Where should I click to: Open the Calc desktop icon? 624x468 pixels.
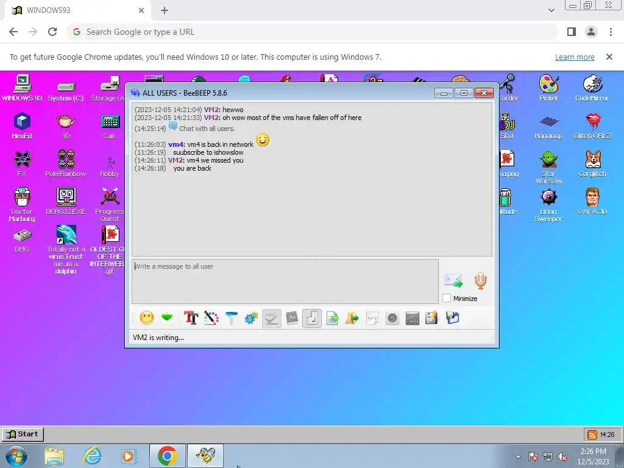[x=110, y=126]
